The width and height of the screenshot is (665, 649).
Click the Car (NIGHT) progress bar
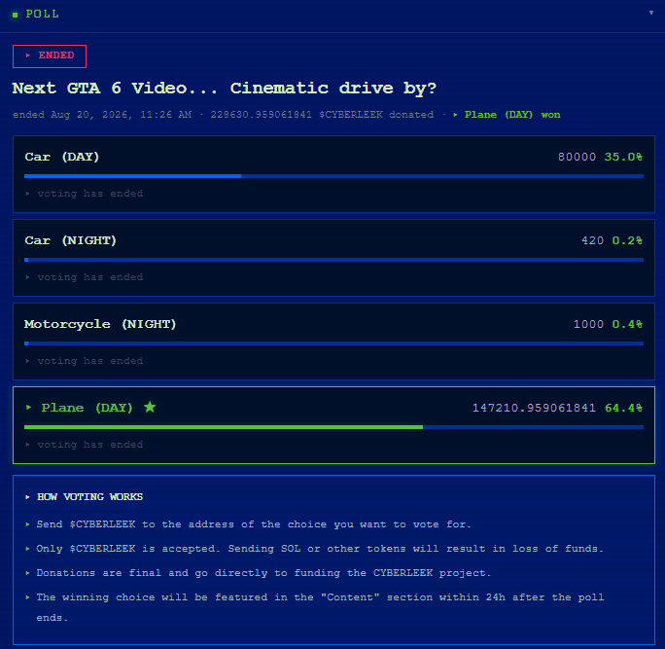pyautogui.click(x=333, y=260)
